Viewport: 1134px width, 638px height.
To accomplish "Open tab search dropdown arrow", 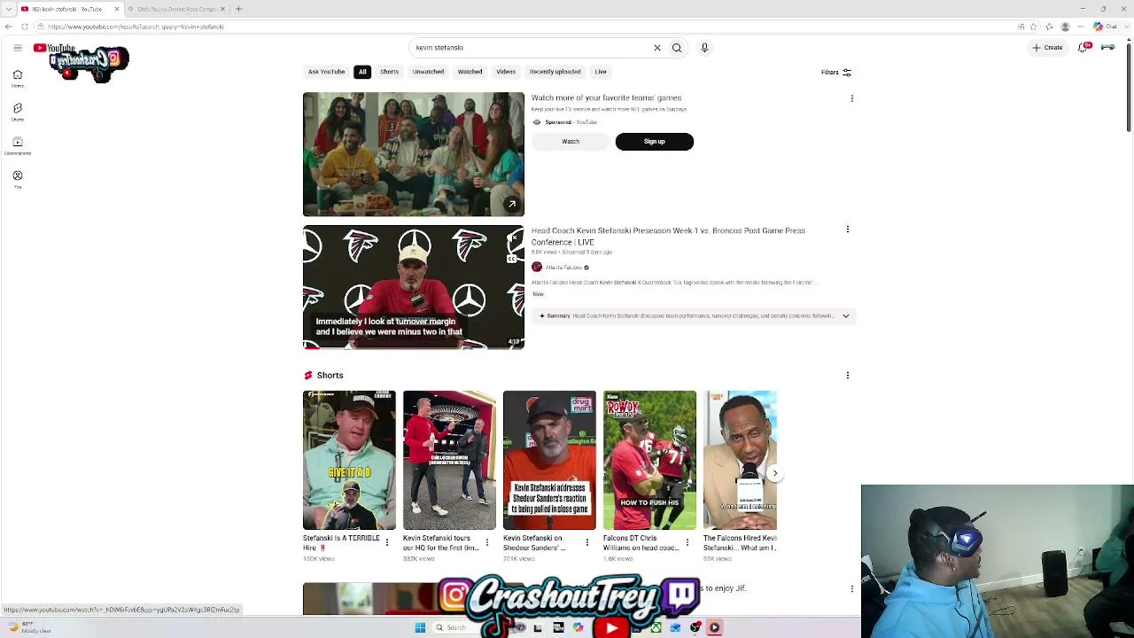I will coord(8,9).
